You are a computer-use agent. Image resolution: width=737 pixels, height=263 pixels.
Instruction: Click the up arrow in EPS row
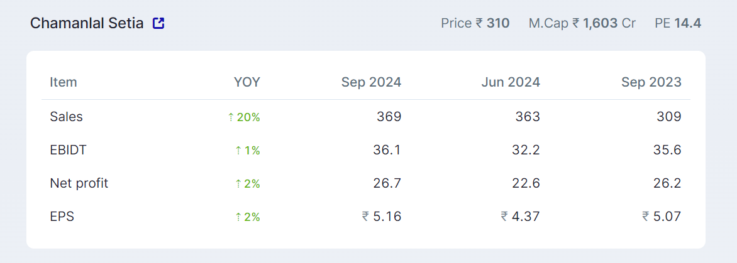click(238, 217)
